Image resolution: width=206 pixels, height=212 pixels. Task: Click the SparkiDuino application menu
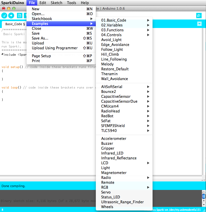[x=13, y=3]
